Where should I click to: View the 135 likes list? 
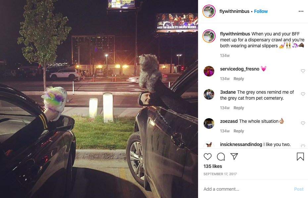(213, 166)
